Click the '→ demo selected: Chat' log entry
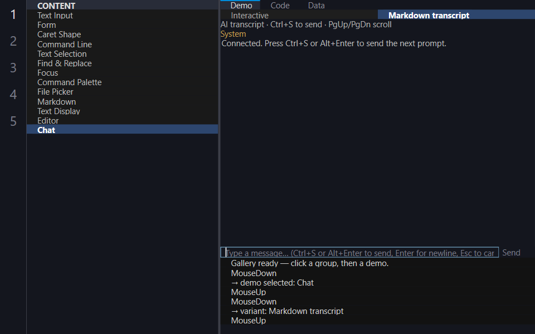The height and width of the screenshot is (334, 535). [x=273, y=283]
